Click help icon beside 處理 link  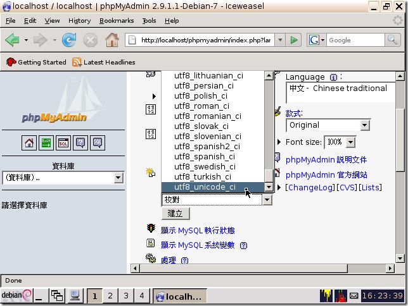point(184,260)
